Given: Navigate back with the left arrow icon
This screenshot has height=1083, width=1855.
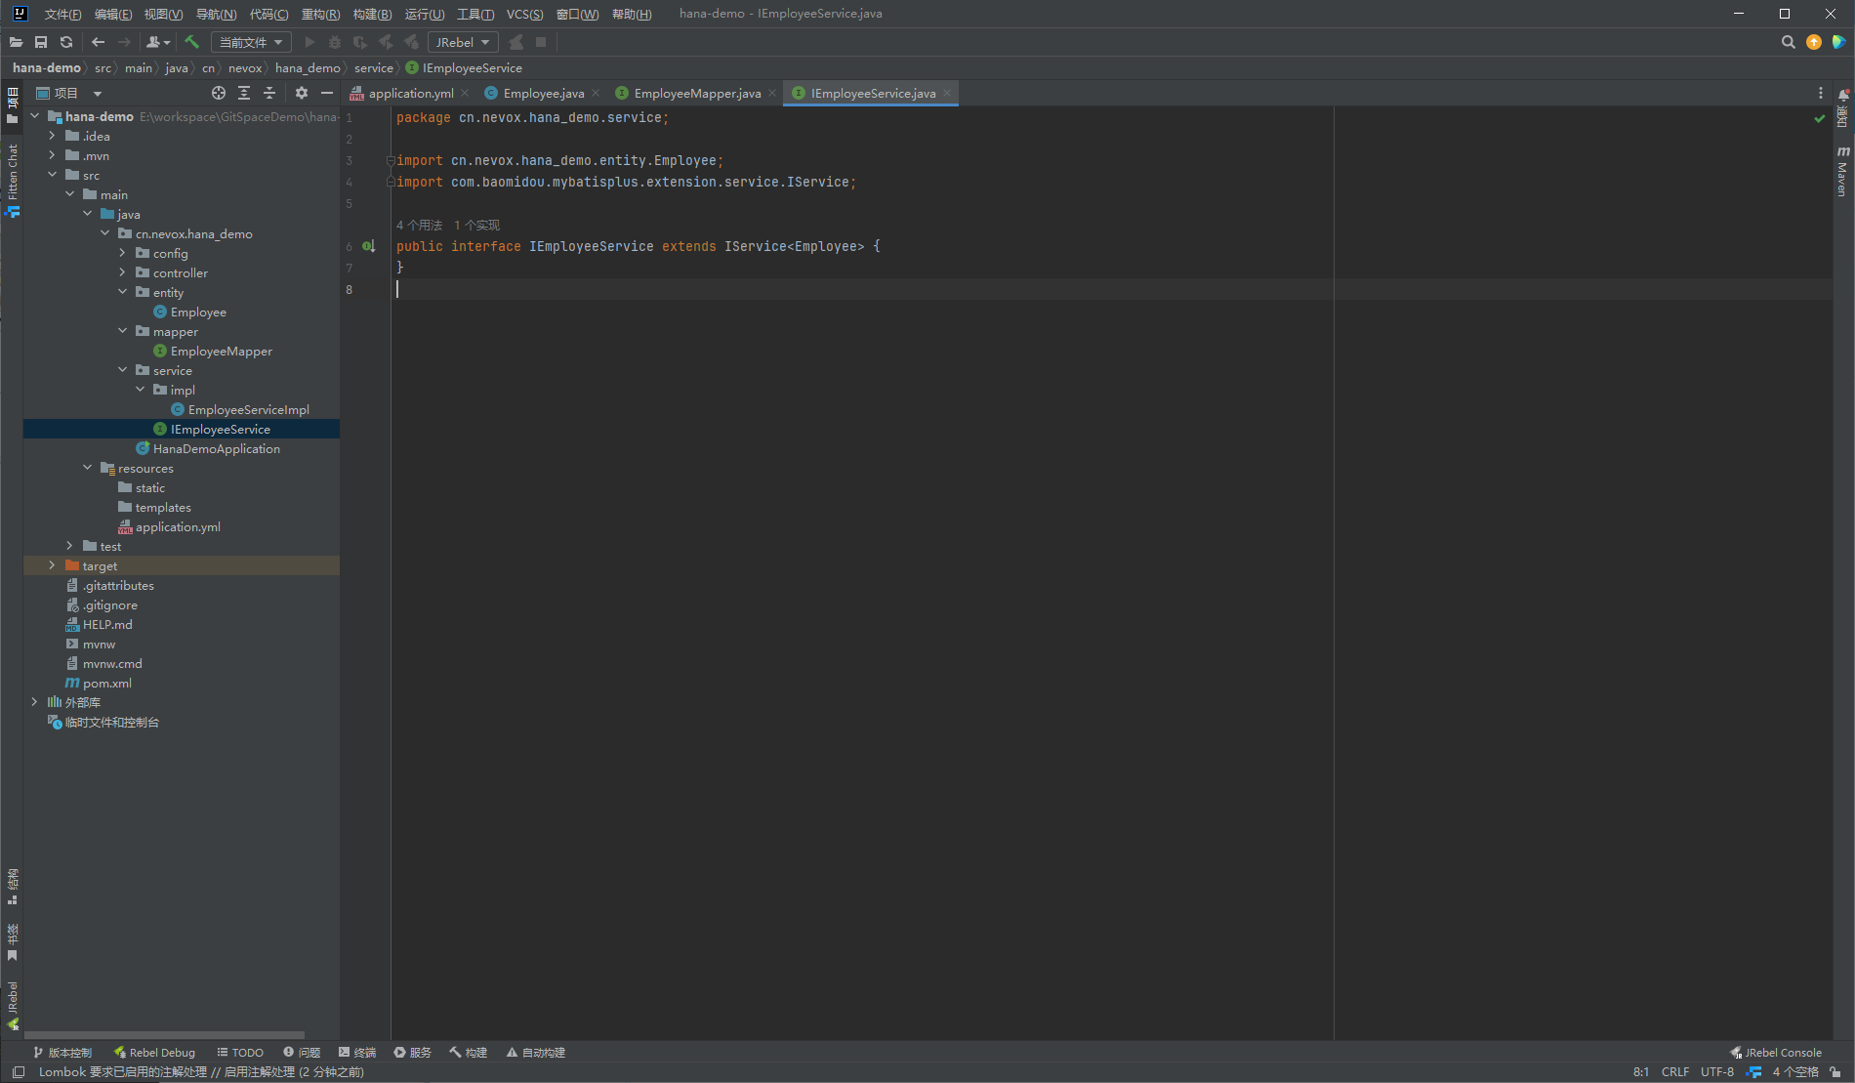Looking at the screenshot, I should [98, 42].
